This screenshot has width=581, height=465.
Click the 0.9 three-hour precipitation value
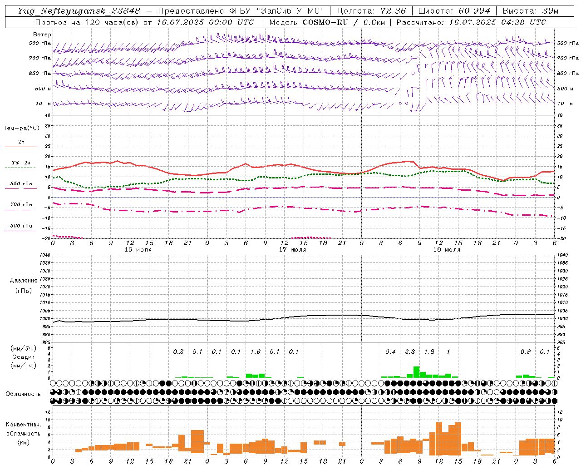pos(526,351)
